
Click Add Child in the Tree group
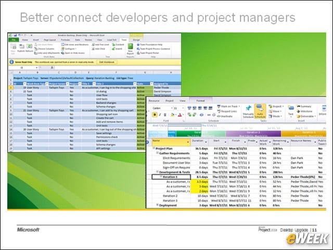point(98,49)
